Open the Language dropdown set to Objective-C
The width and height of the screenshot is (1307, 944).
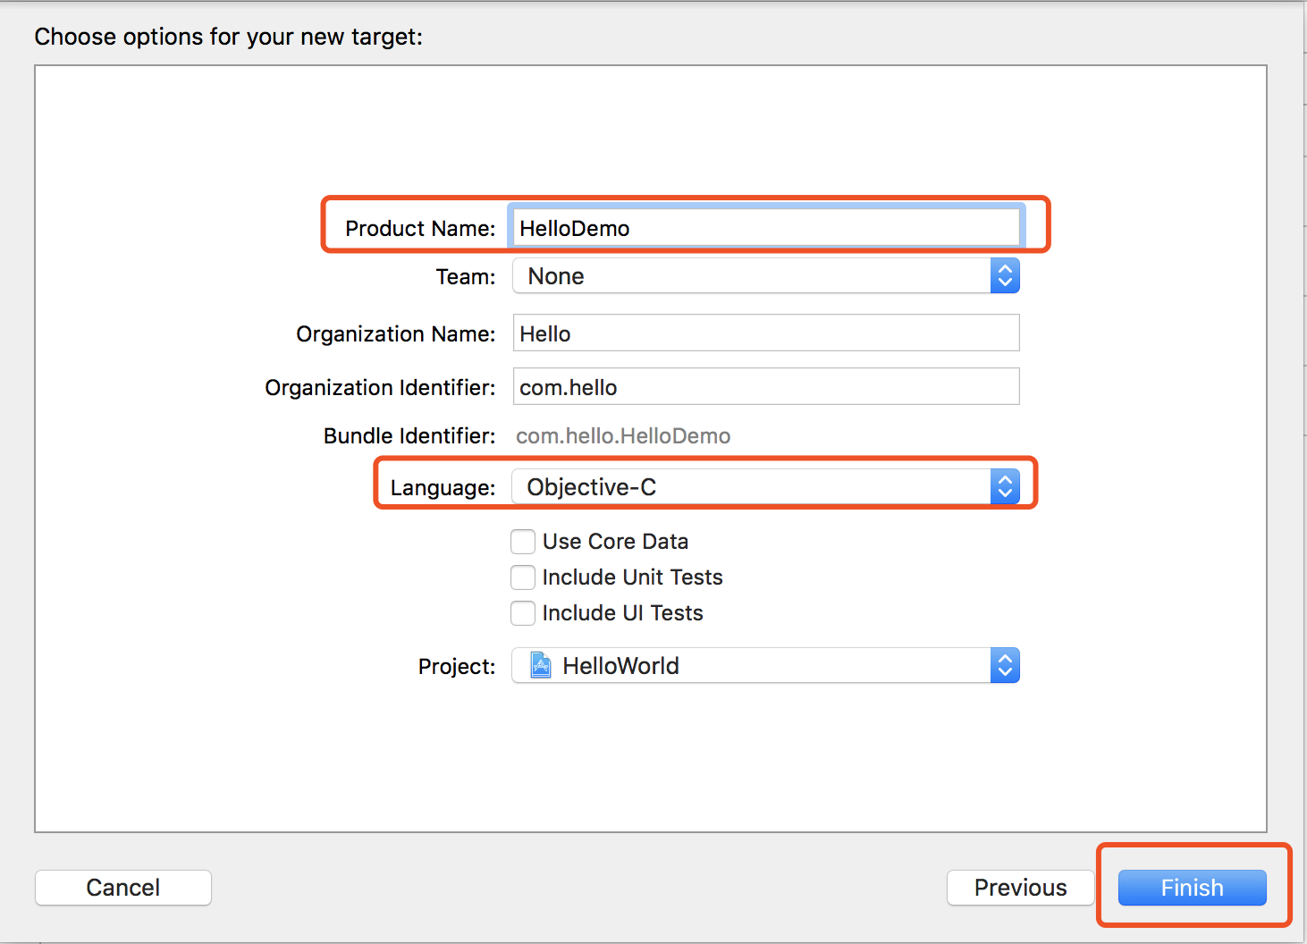click(x=751, y=487)
